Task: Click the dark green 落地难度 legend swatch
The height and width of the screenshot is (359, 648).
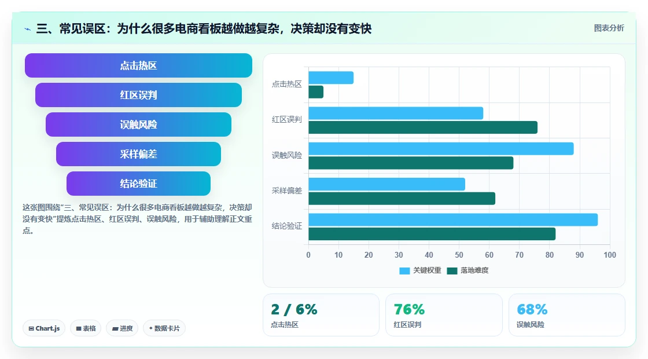Action: point(452,271)
